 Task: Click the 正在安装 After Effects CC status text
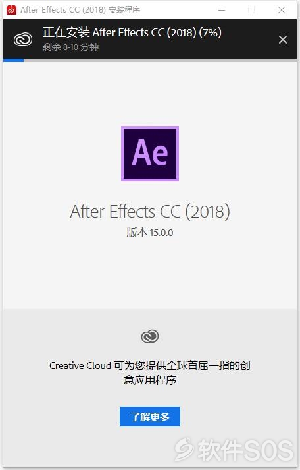(x=119, y=33)
